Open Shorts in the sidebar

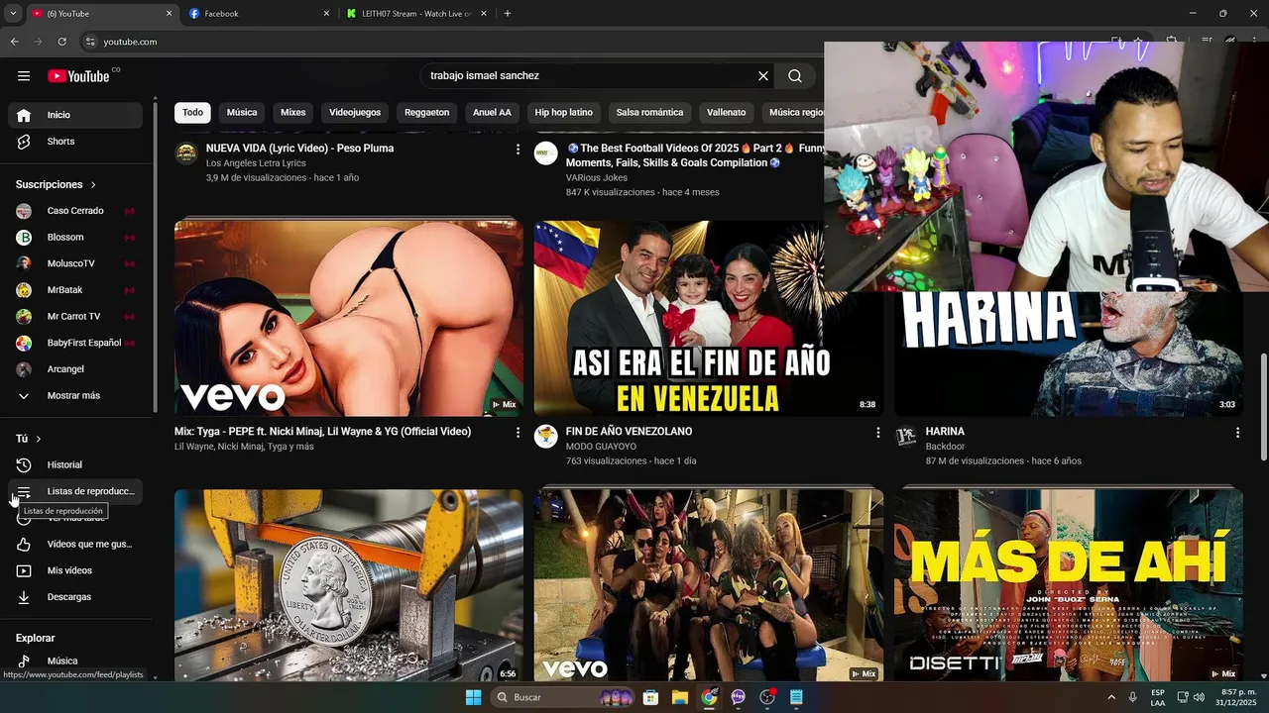tap(75, 142)
